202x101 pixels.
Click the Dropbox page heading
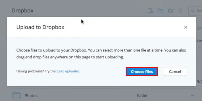(23, 11)
